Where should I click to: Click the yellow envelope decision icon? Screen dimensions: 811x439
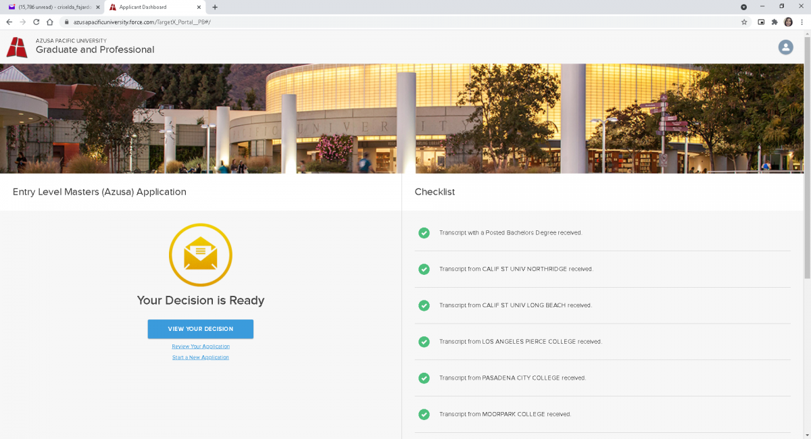[201, 255]
